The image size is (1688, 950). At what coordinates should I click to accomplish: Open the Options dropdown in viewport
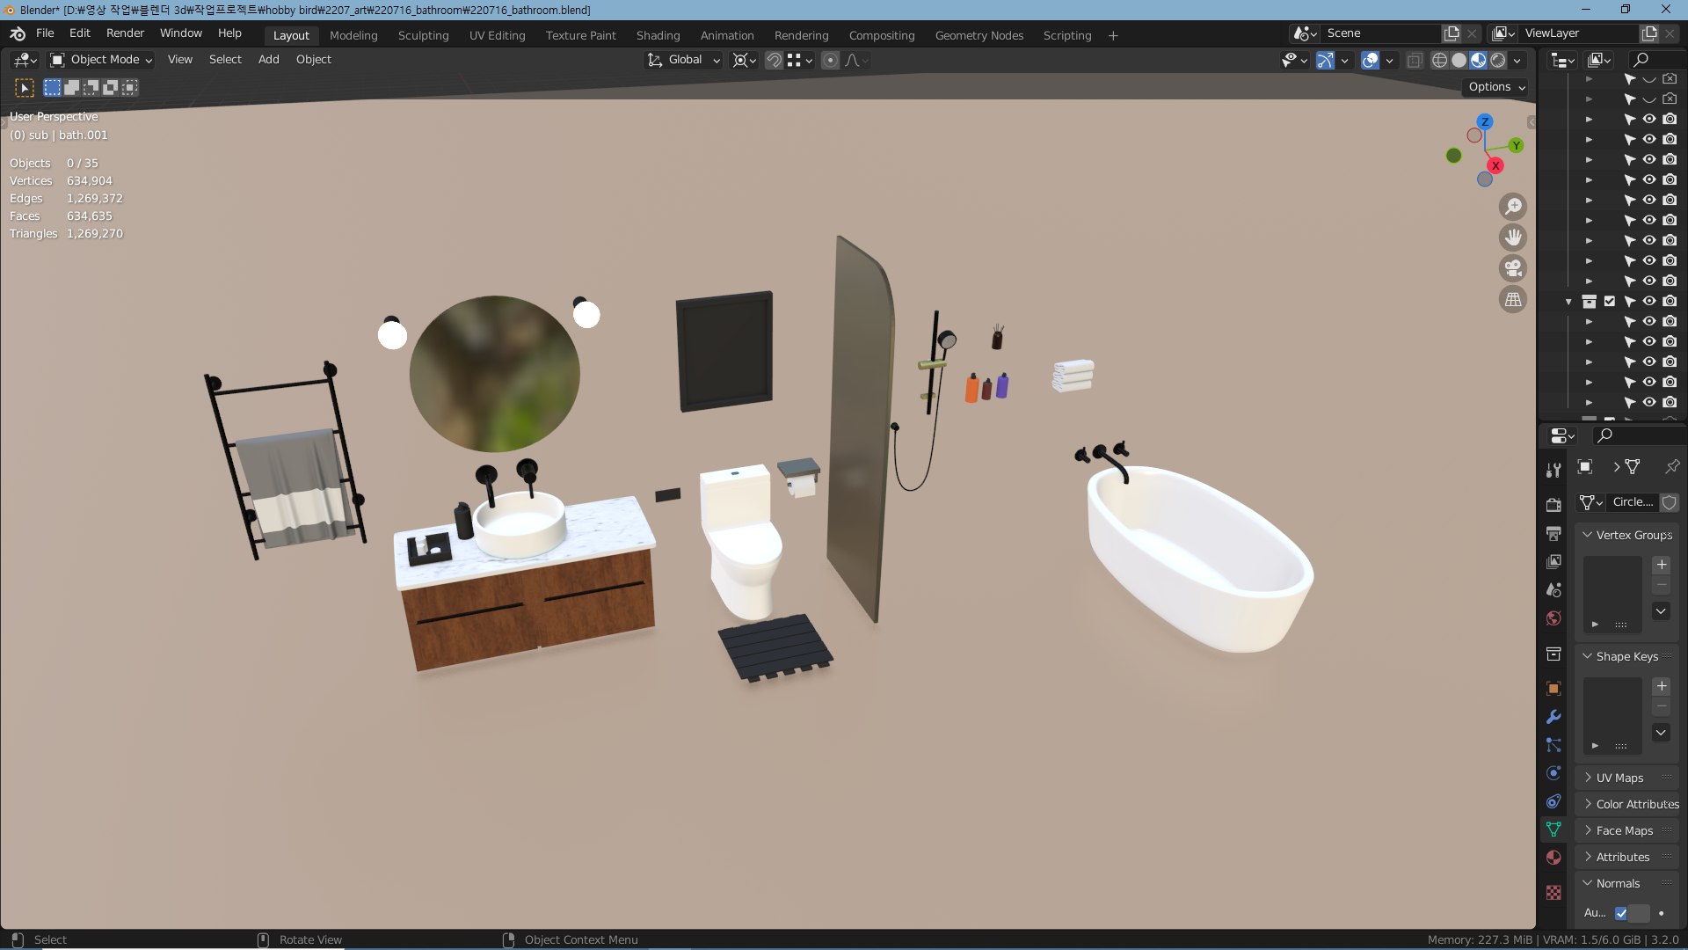click(1496, 87)
